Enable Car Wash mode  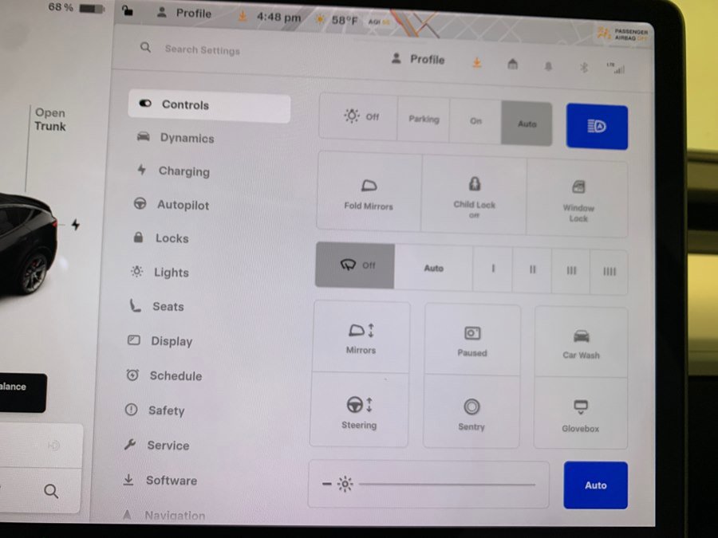pyautogui.click(x=581, y=343)
